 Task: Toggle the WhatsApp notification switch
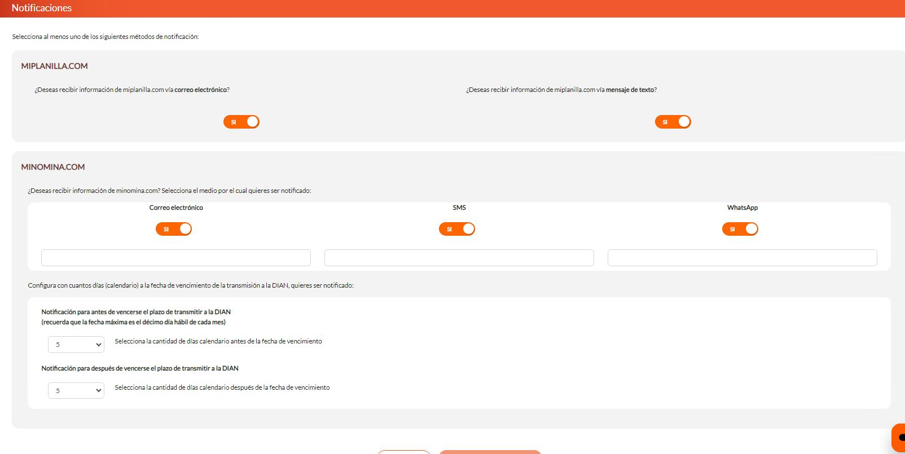coord(740,229)
